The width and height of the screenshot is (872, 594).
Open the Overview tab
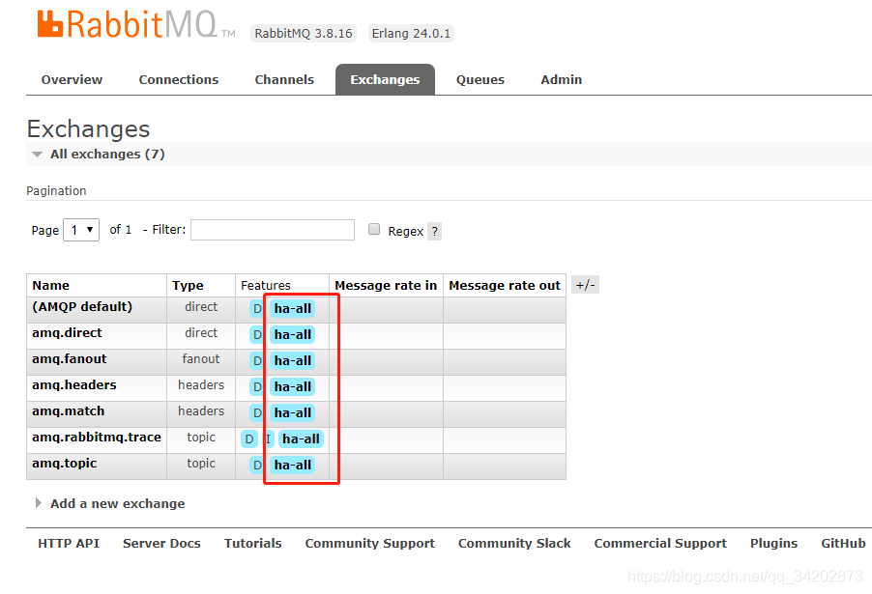pos(72,79)
